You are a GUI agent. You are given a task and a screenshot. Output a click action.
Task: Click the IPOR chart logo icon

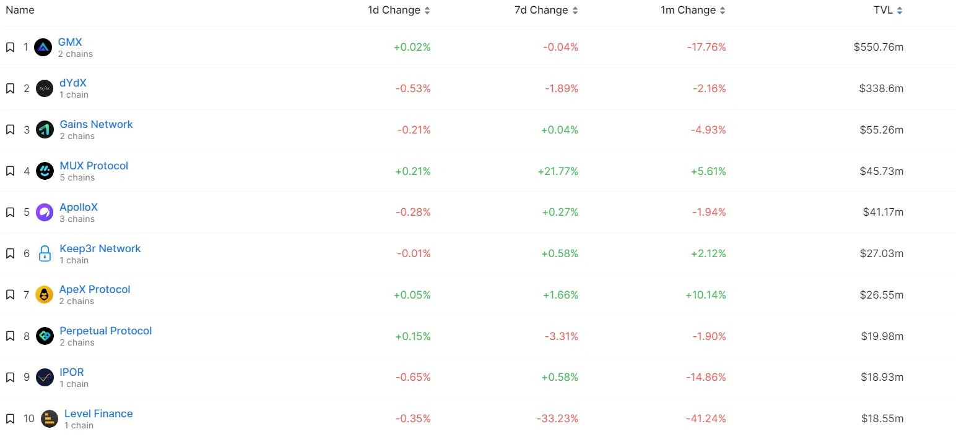click(45, 377)
